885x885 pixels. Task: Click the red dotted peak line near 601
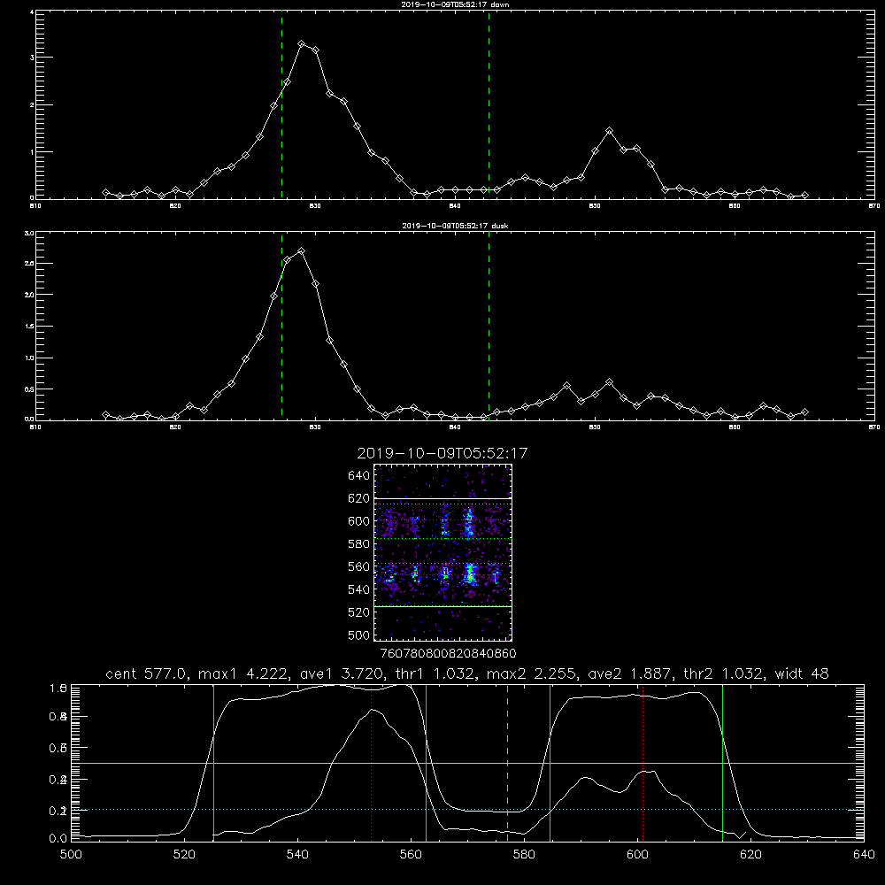pyautogui.click(x=643, y=765)
